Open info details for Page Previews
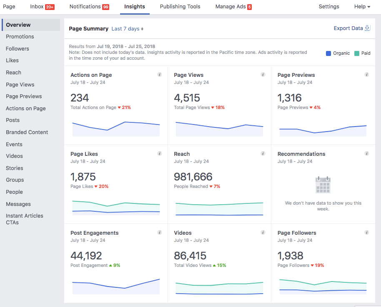Screen dimensions: 381x307 click(367, 74)
